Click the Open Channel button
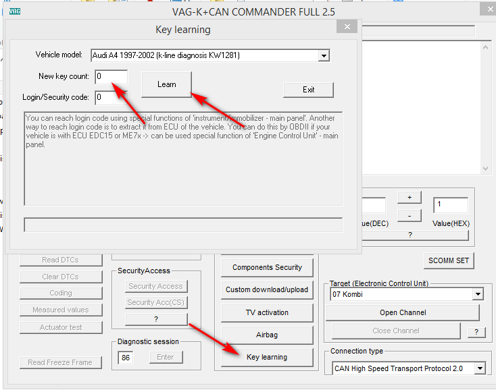This screenshot has width=496, height=392. [x=403, y=312]
